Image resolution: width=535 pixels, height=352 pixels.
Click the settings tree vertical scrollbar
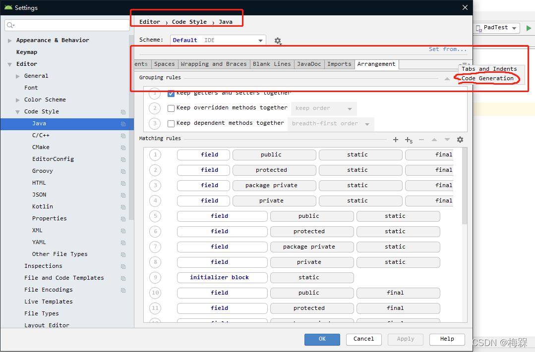(x=131, y=127)
